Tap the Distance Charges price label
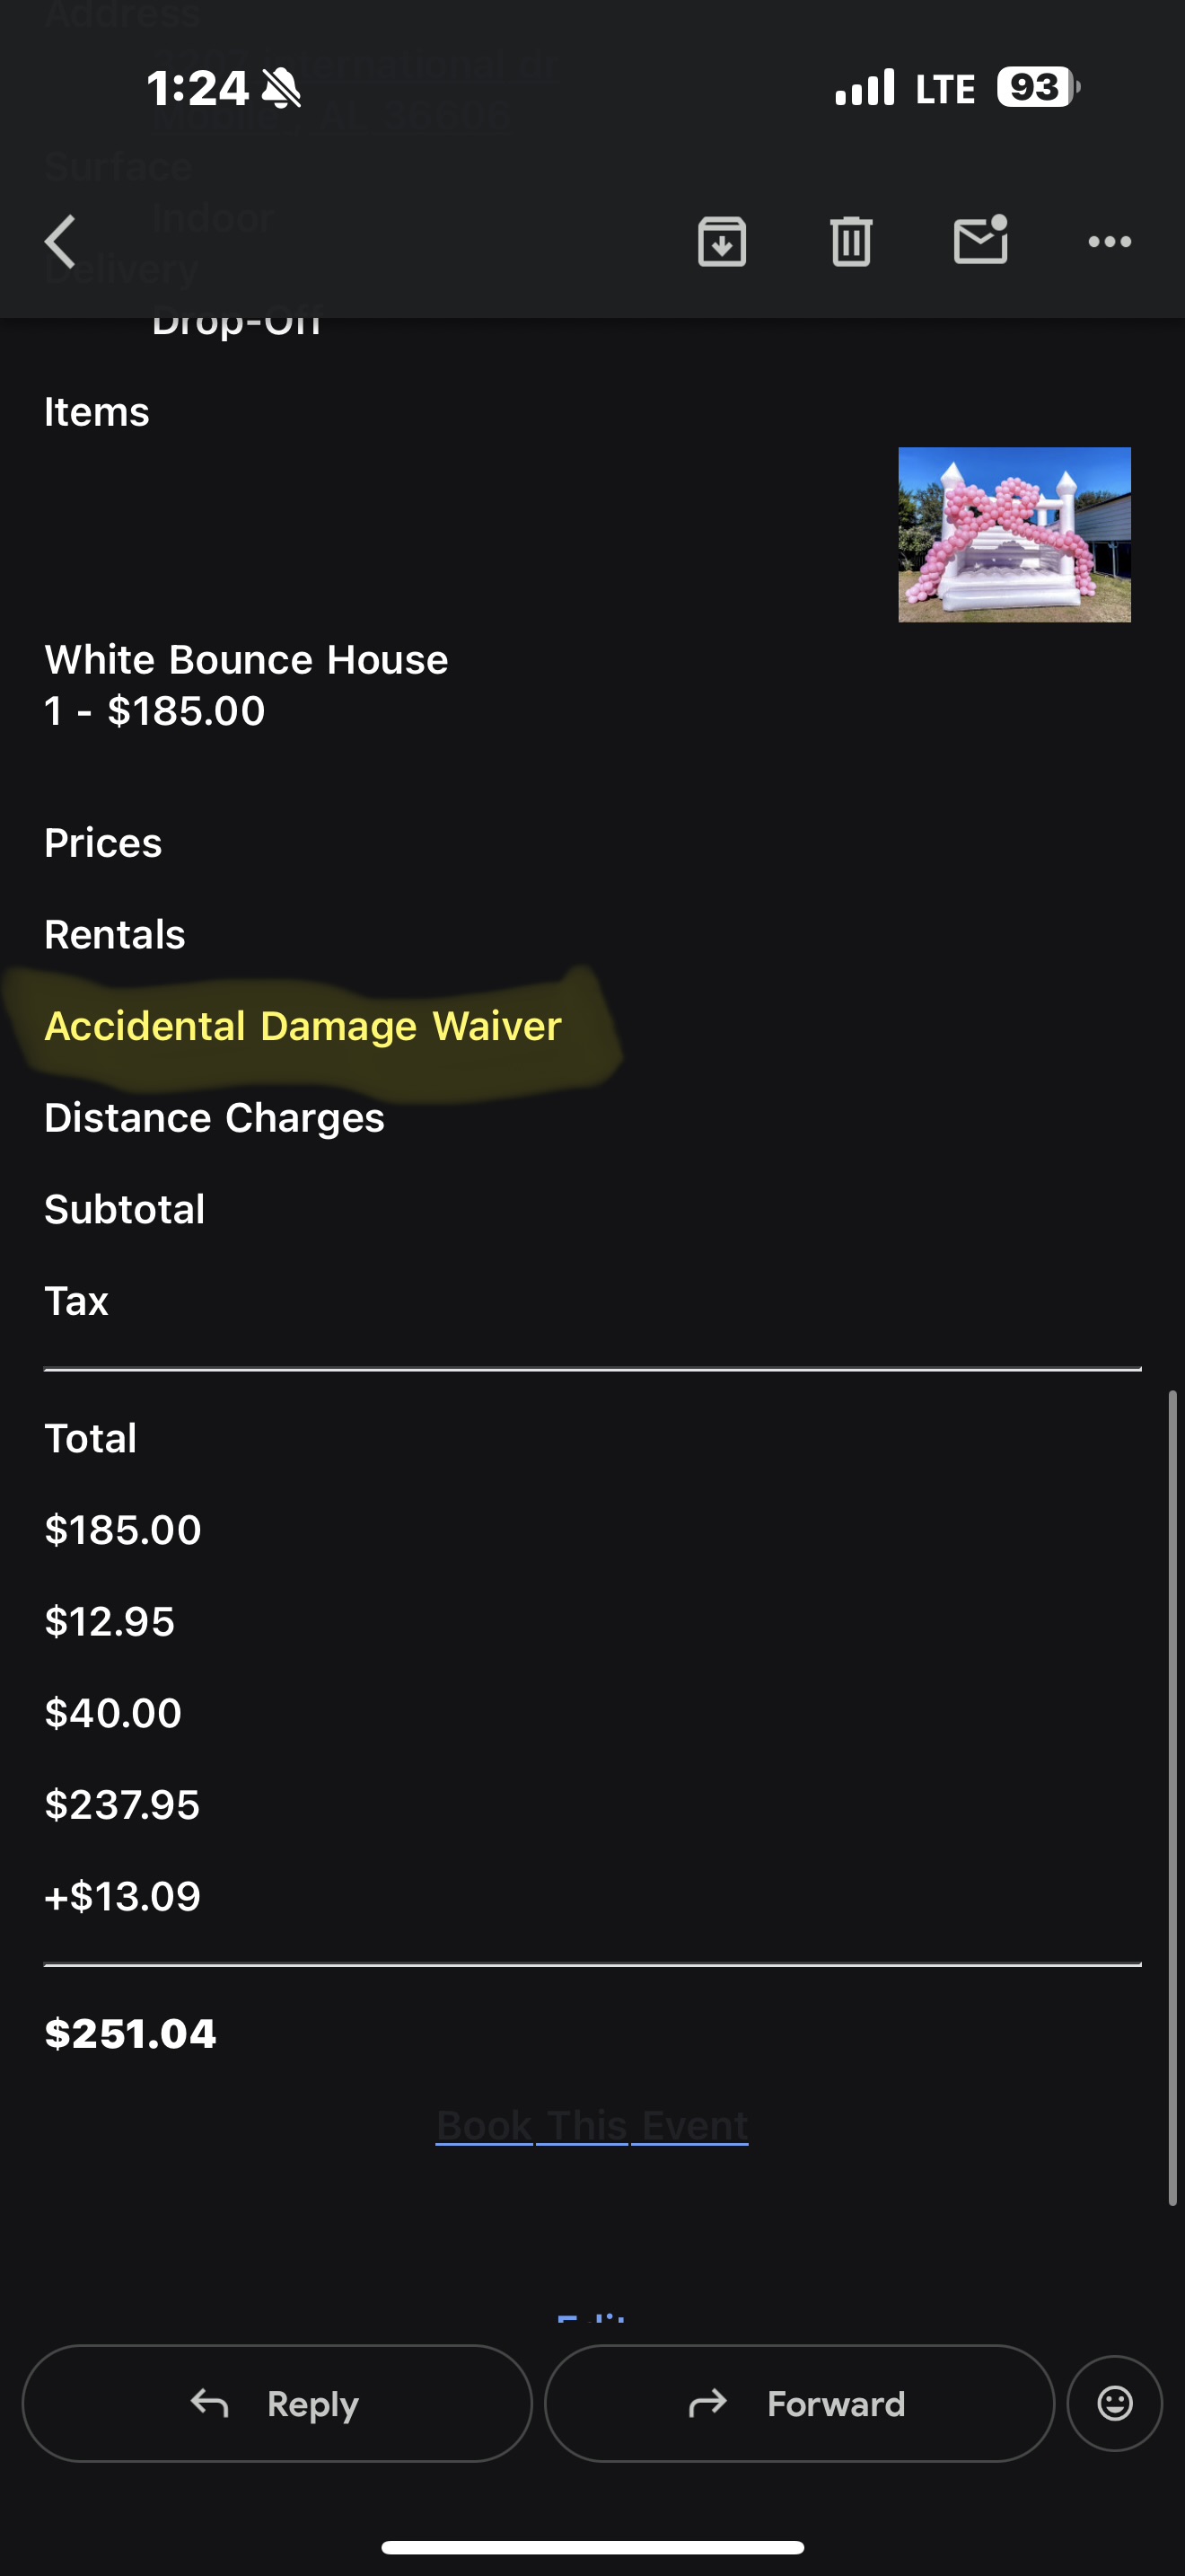The image size is (1185, 2576). [214, 1118]
